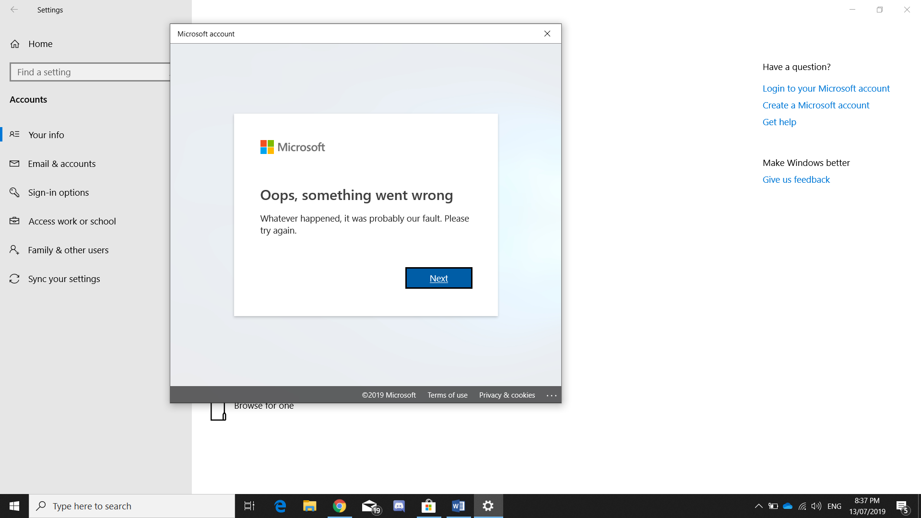This screenshot has width=921, height=518.
Task: Select Your info in Accounts sidebar
Action: click(46, 135)
